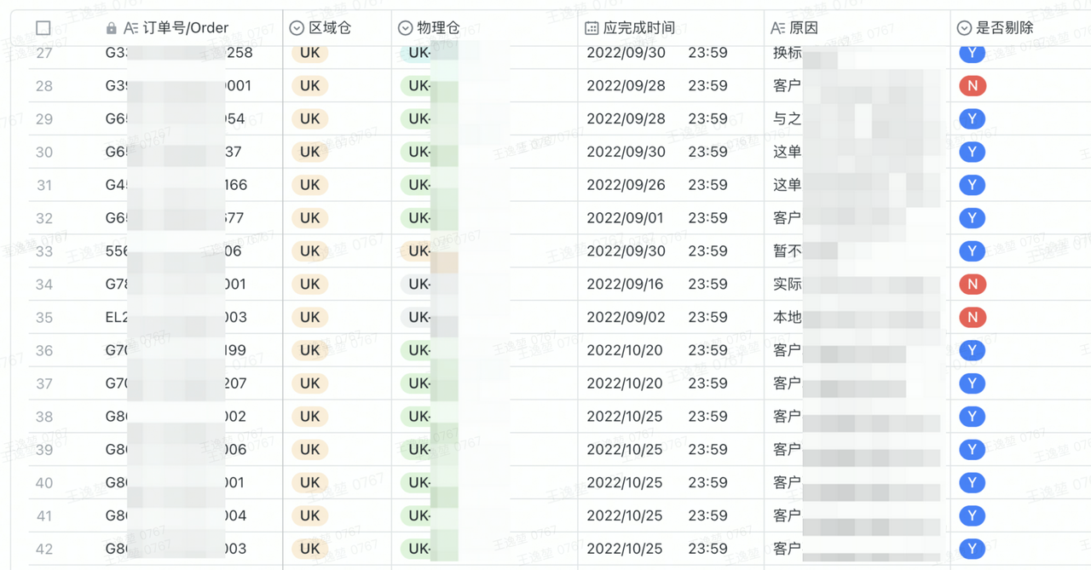Click the calendar icon beside 应完成时间
Image resolution: width=1091 pixels, height=570 pixels.
pyautogui.click(x=592, y=28)
